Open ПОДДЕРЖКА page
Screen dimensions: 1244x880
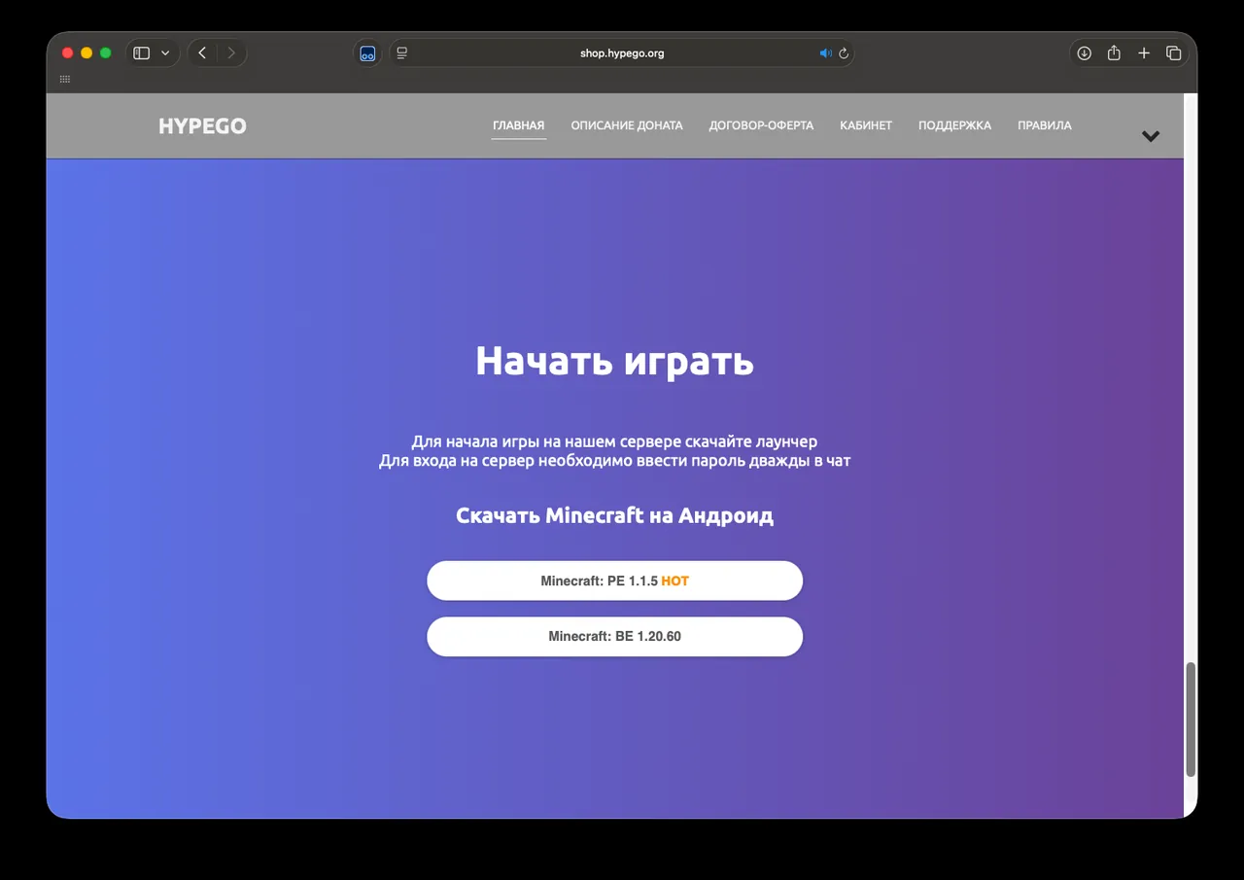pyautogui.click(x=954, y=125)
